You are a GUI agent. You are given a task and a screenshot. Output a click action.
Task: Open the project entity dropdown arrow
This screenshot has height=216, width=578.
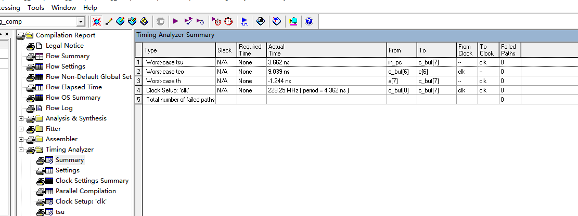click(81, 22)
